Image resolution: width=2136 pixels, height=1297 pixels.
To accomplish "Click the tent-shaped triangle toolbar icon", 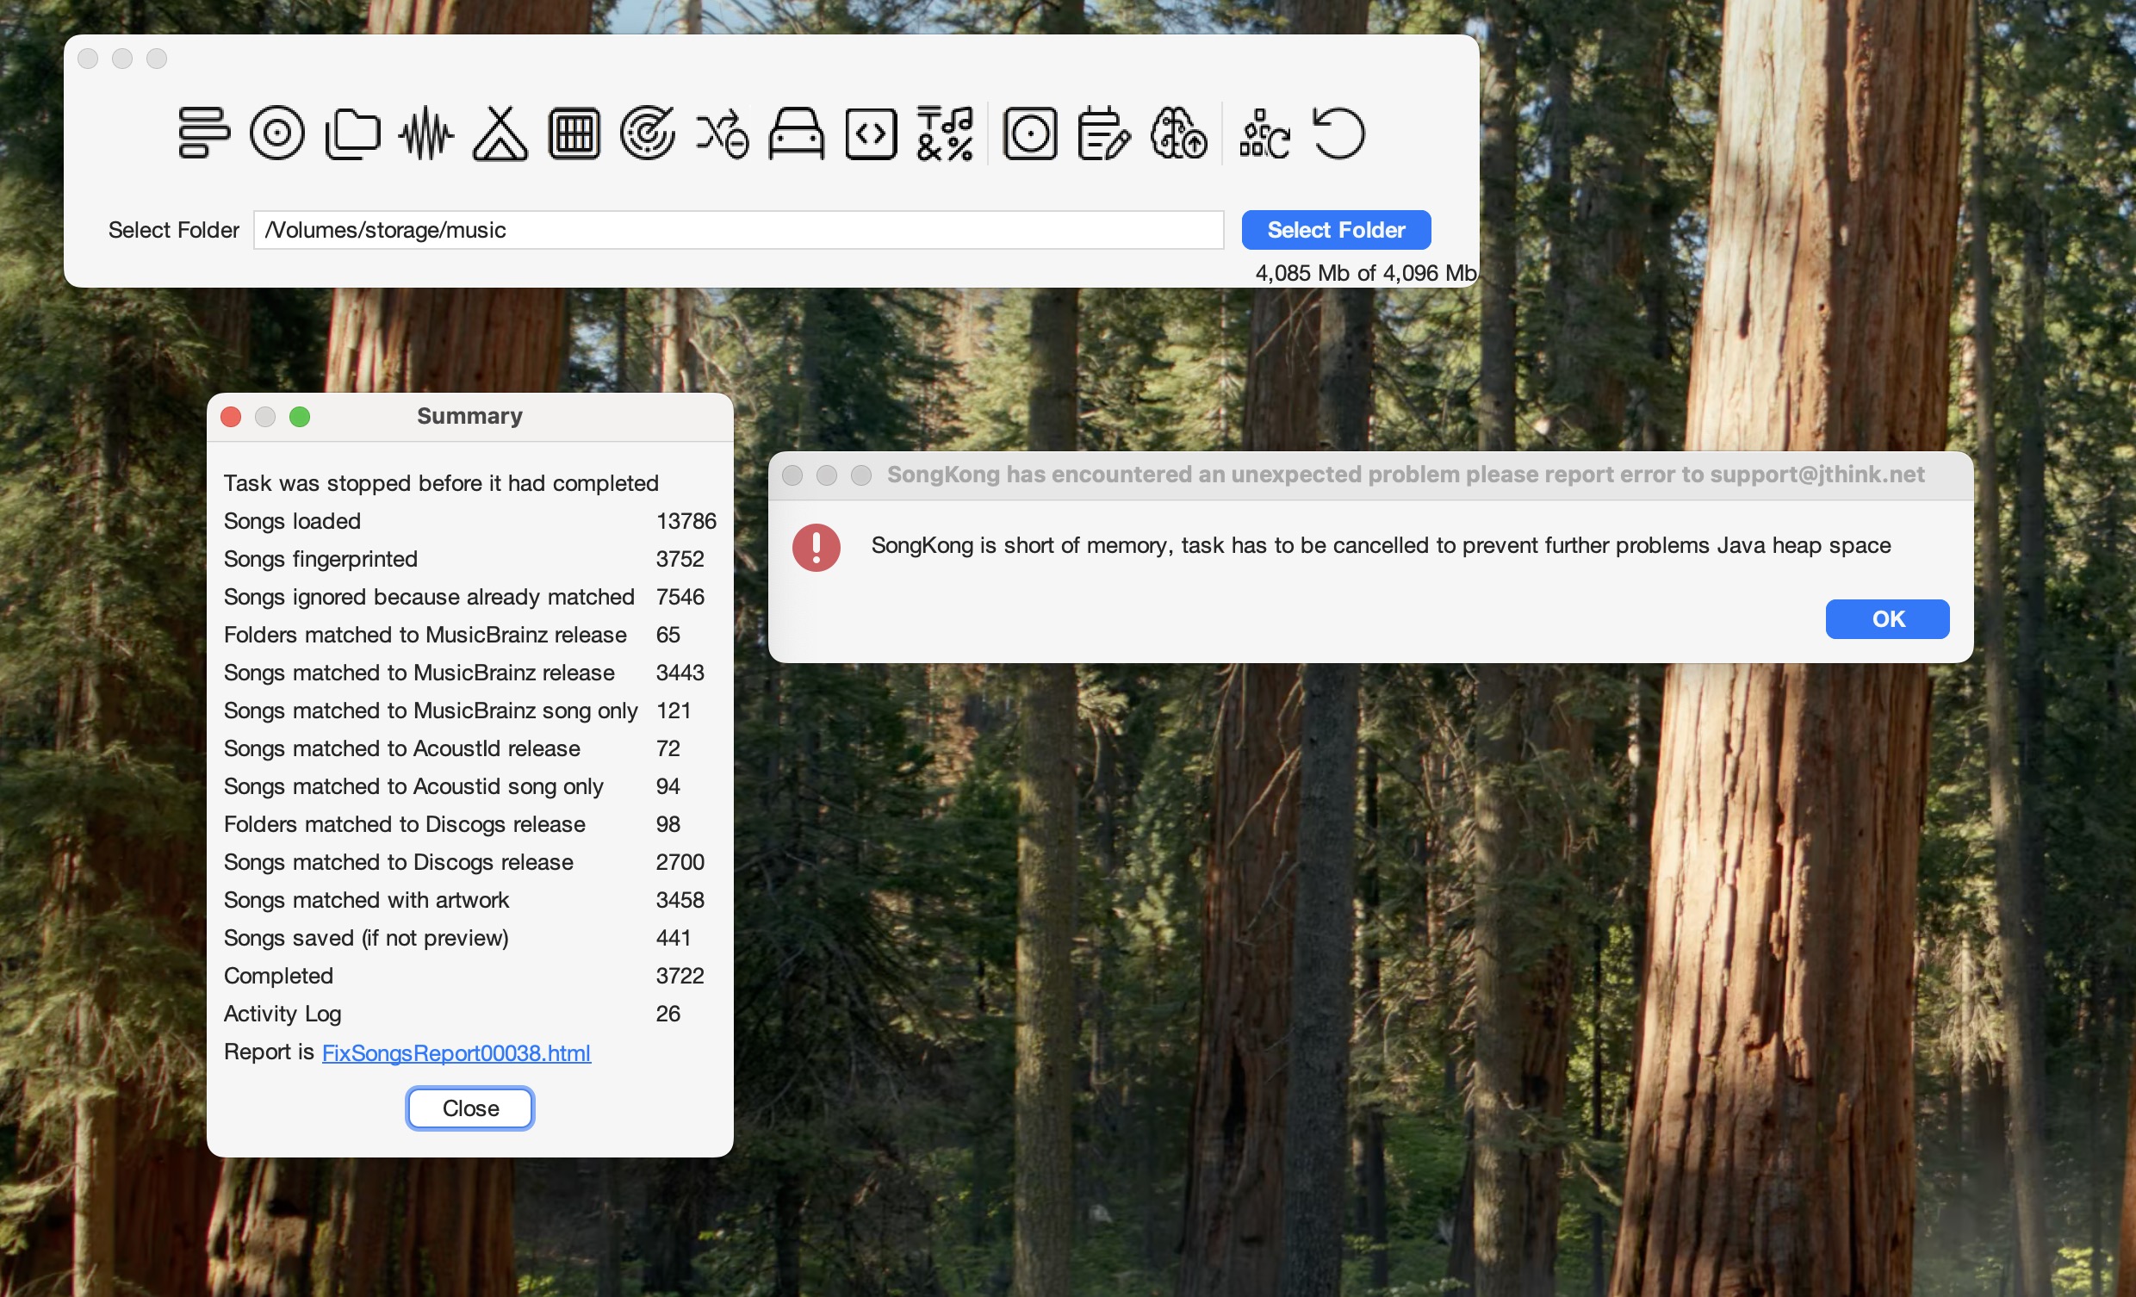I will pos(500,133).
